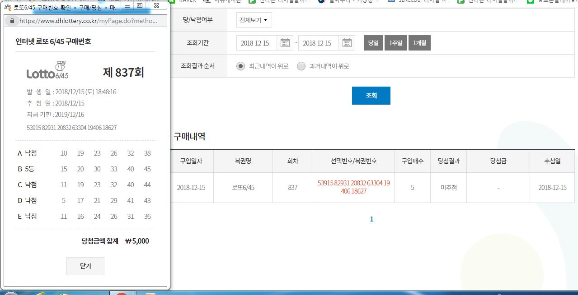Click the 2018-12-15 cell under 구입일자

pos(191,187)
